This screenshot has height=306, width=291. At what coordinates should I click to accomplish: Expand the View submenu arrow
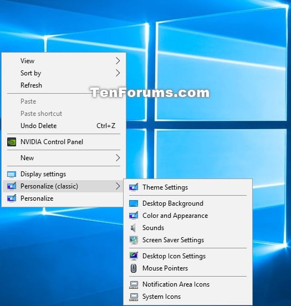coord(118,61)
